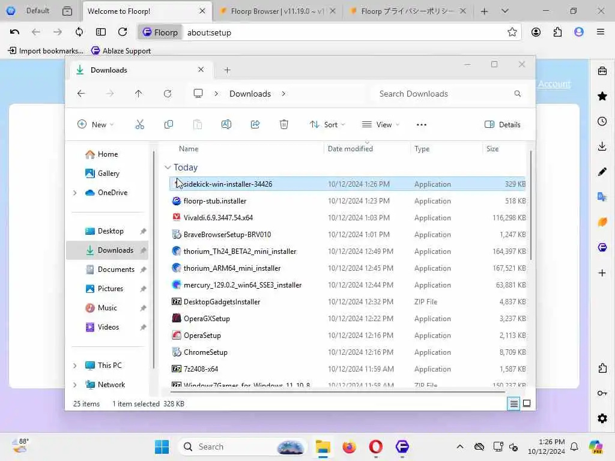Open Floorp sidebar settings gear
The height and width of the screenshot is (461, 615).
pyautogui.click(x=602, y=418)
